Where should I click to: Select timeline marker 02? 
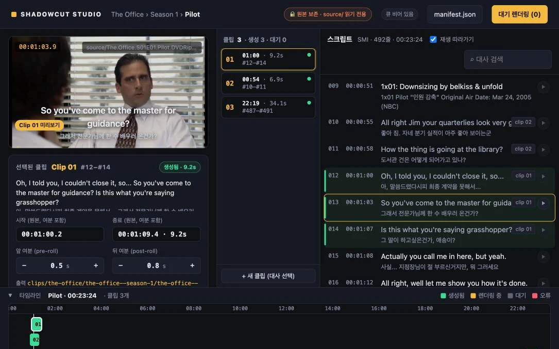click(35, 340)
